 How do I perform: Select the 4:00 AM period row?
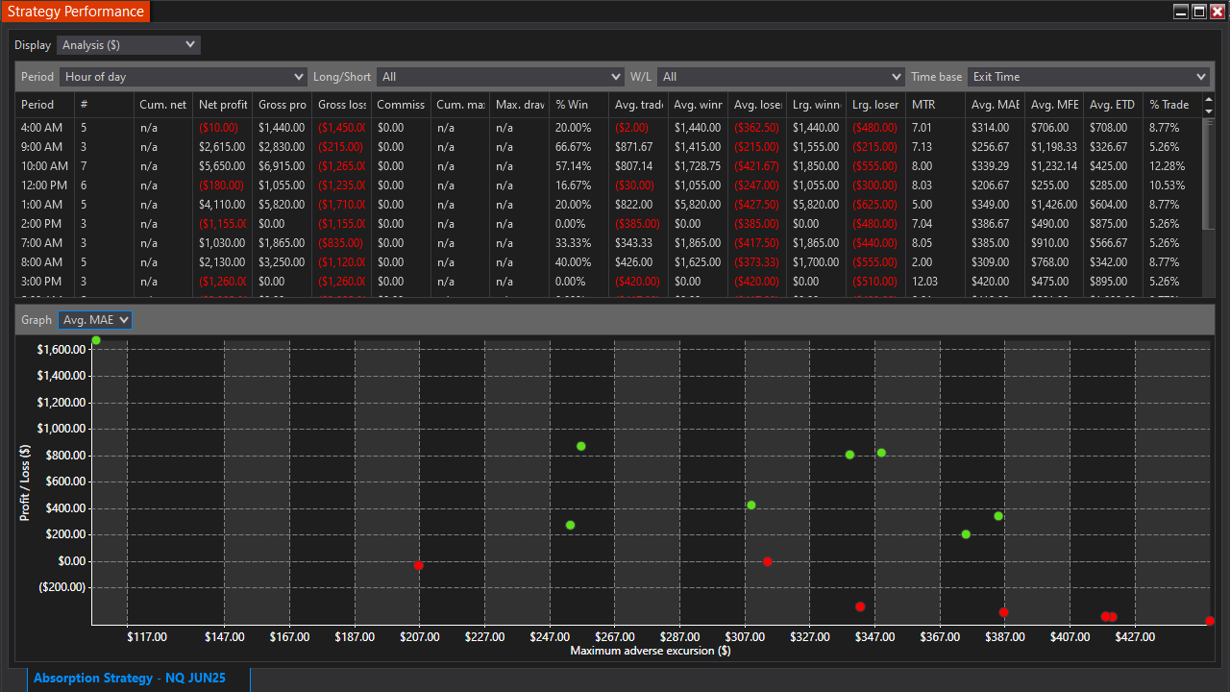[x=608, y=128]
